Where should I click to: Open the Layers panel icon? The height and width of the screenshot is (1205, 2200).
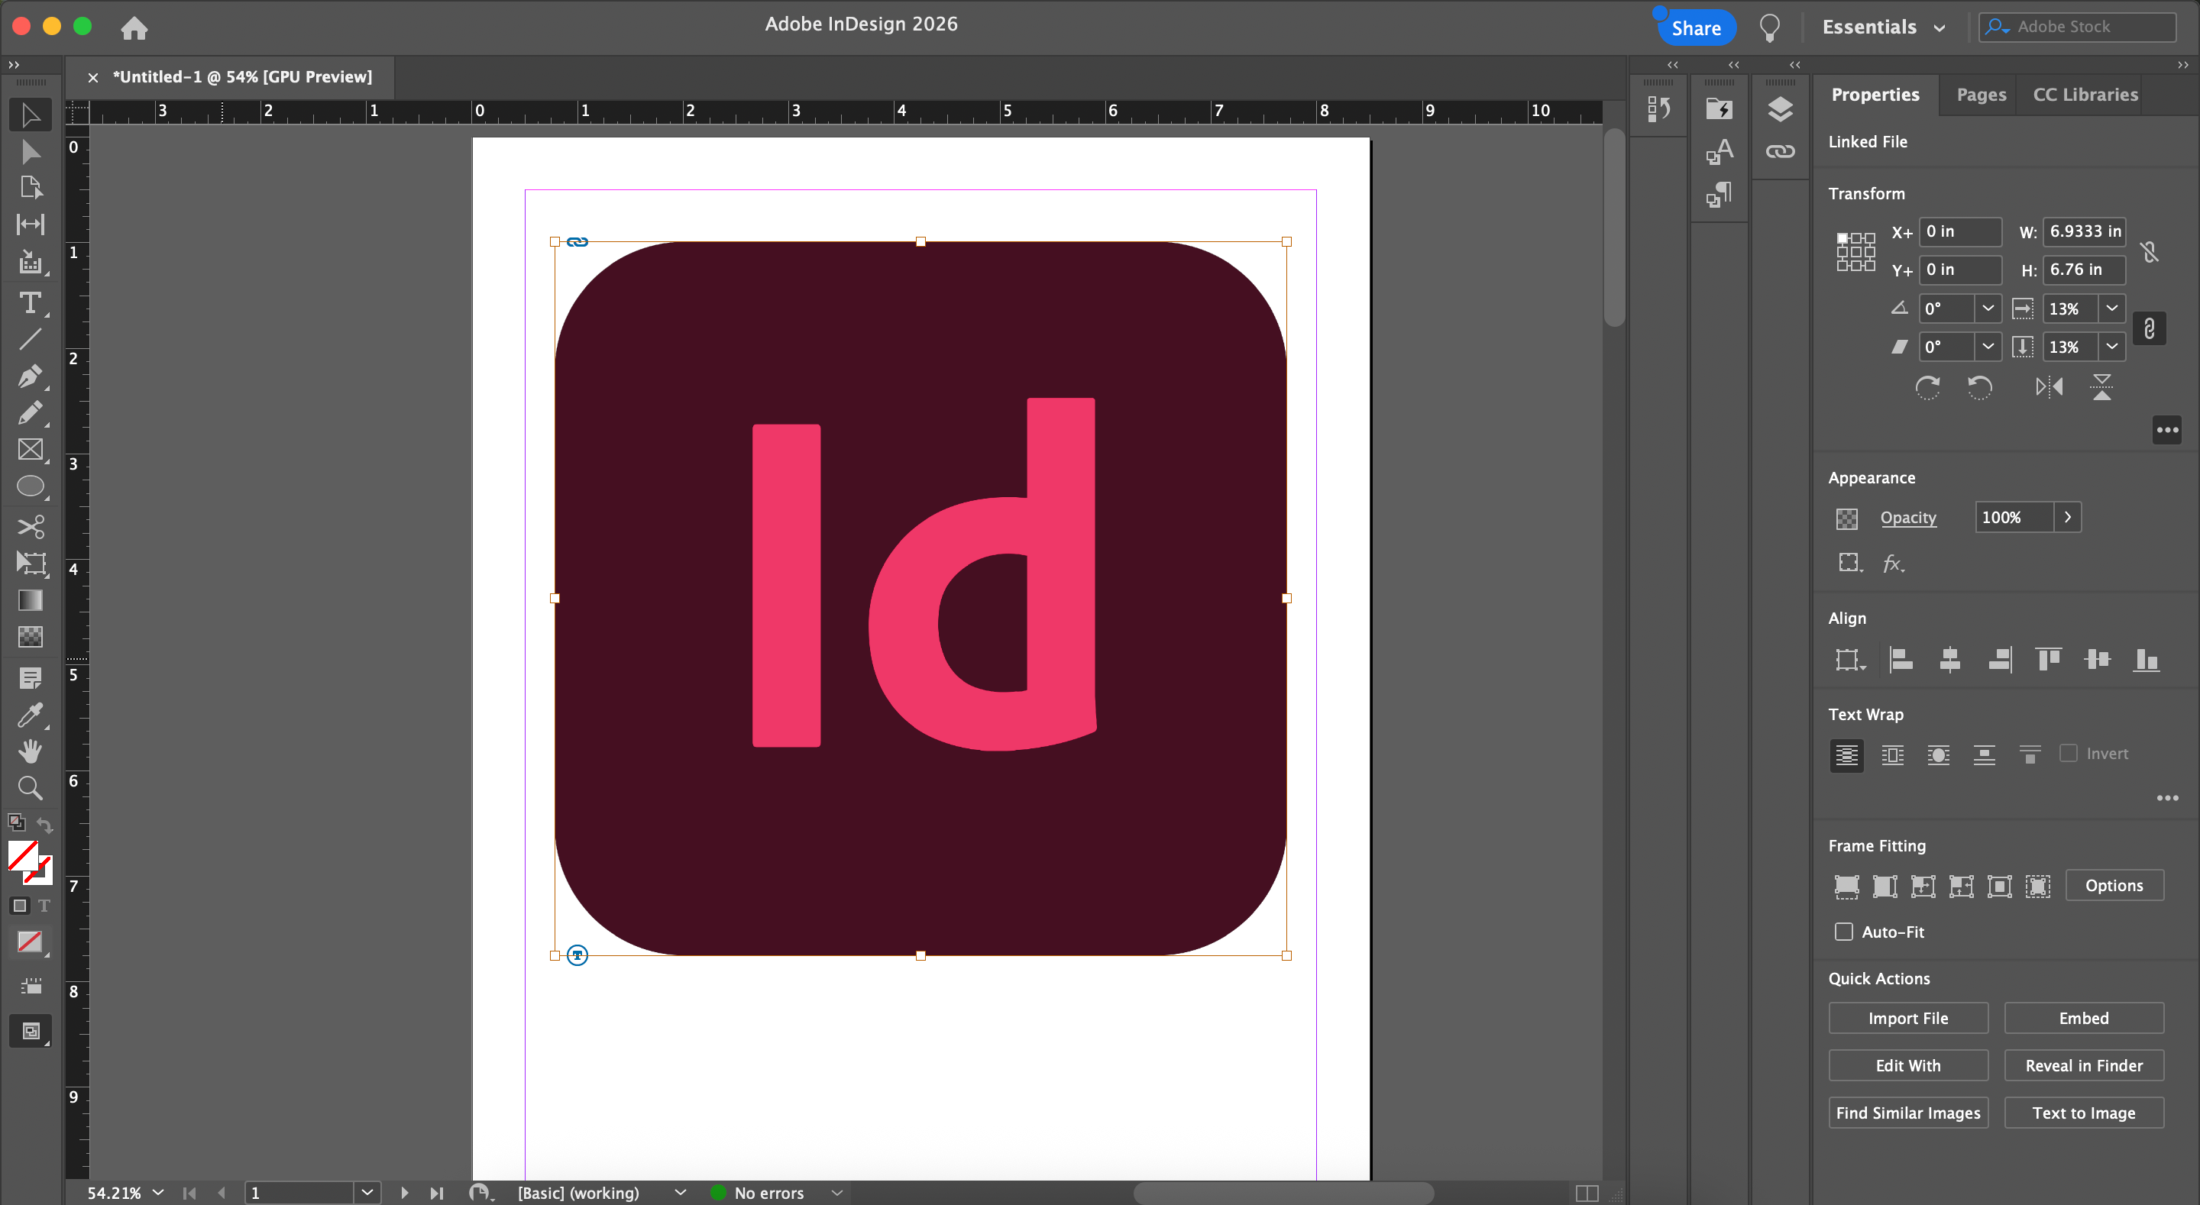click(1780, 109)
